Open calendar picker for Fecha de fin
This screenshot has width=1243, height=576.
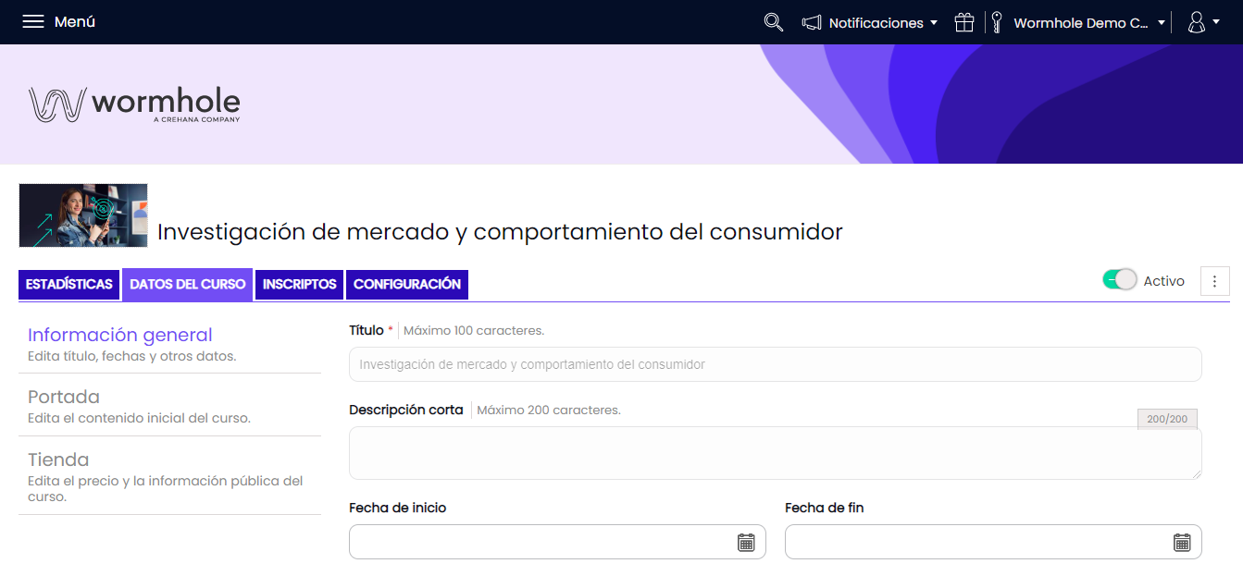1182,543
